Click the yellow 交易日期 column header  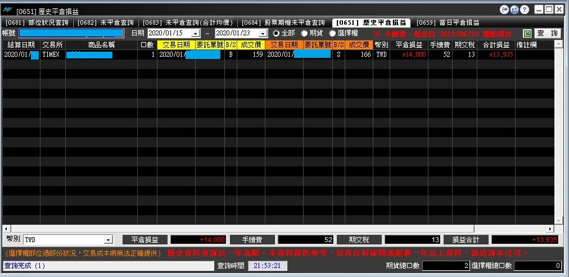(176, 45)
